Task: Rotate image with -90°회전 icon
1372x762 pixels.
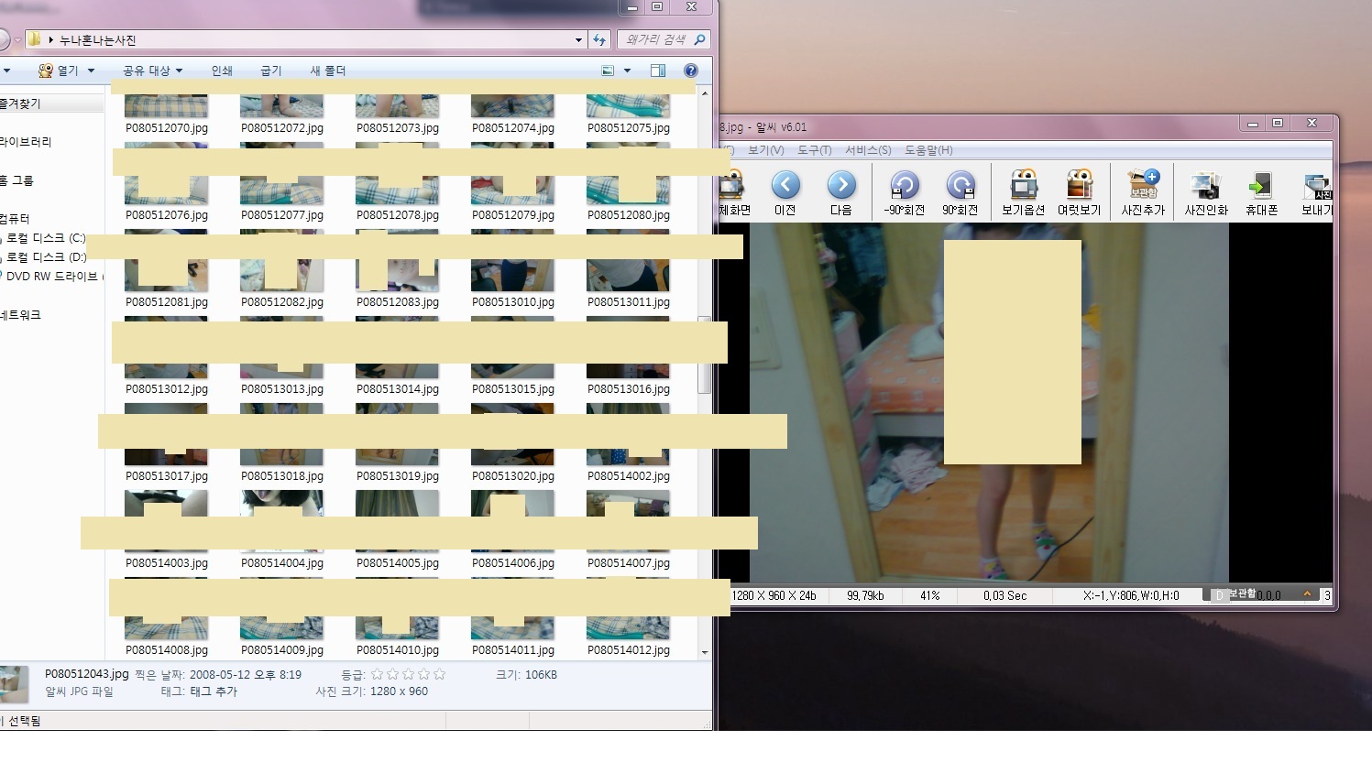Action: (904, 186)
